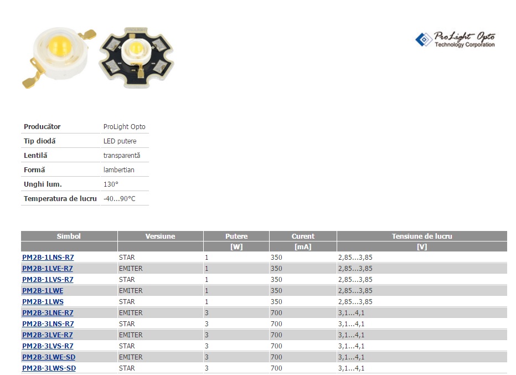
Task: Click 700 in the PM2B-3LWS-SD row
Action: click(x=276, y=368)
